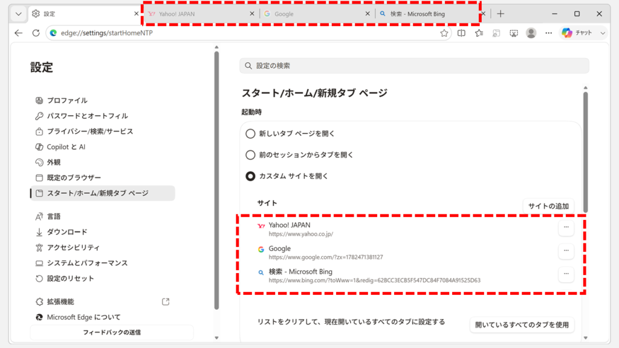
Task: Open 拡張機能 in sidebar
Action: pos(103,301)
